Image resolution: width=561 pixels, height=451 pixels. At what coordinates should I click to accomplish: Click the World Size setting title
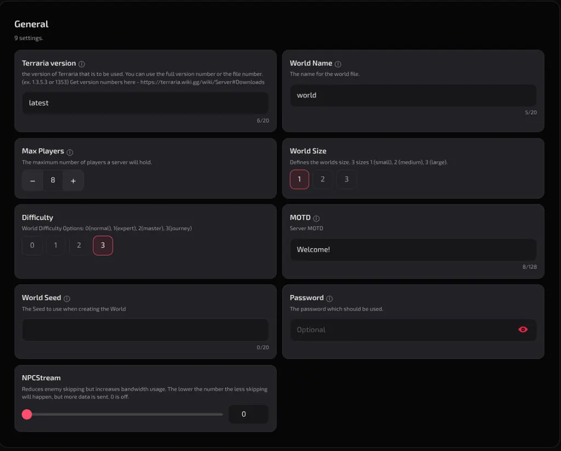[x=308, y=151]
